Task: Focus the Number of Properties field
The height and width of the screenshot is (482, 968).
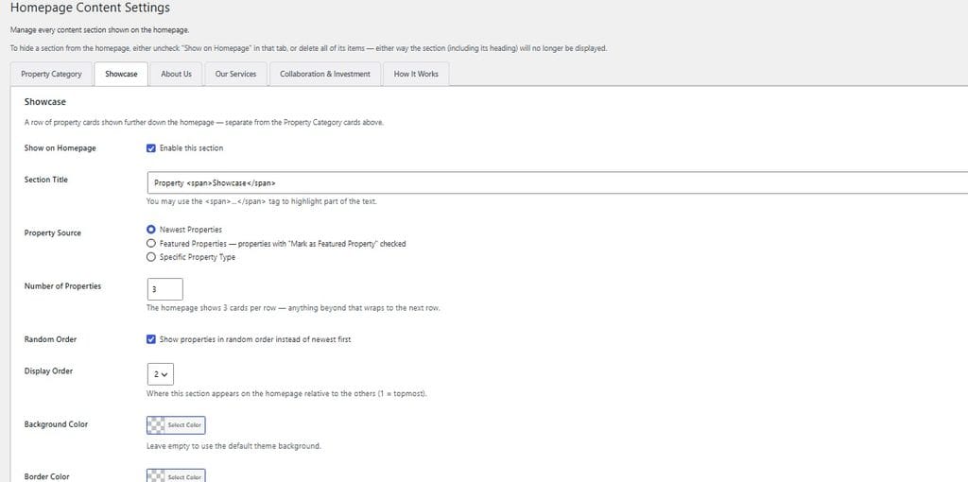Action: click(x=164, y=289)
